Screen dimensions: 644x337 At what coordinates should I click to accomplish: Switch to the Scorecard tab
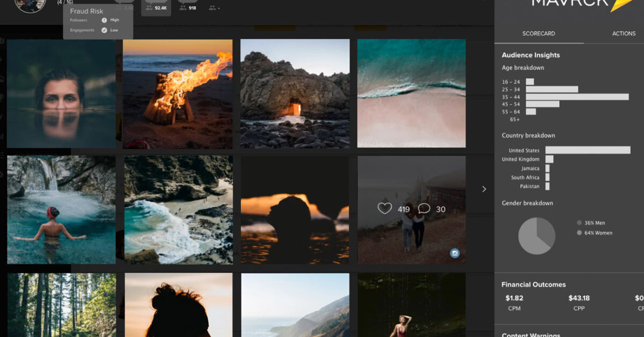538,33
